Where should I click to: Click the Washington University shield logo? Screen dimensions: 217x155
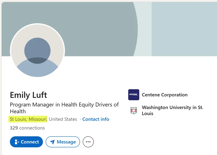133,111
